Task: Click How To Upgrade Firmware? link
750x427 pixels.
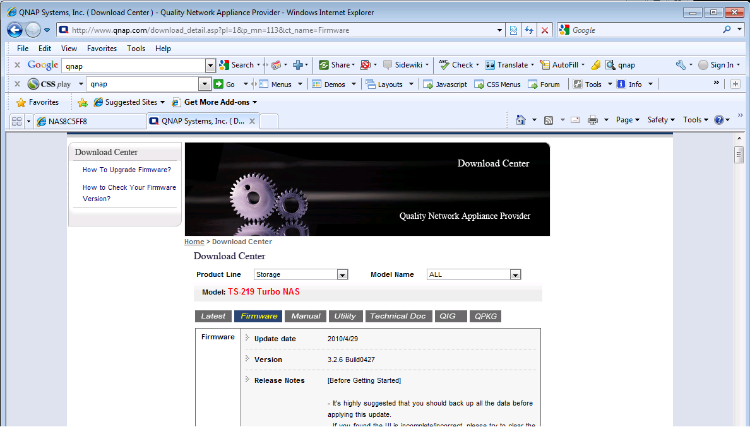Action: tap(127, 170)
